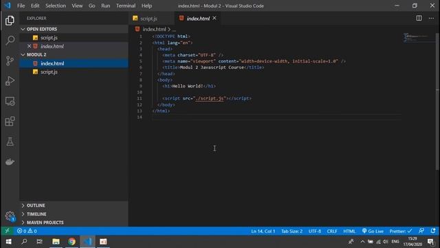The image size is (440, 248).
Task: Open script.js in MODUL 2 folder
Action: 74,72
